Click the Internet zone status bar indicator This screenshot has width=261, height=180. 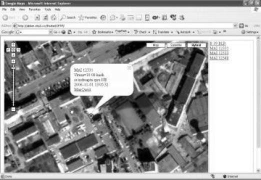[230, 176]
